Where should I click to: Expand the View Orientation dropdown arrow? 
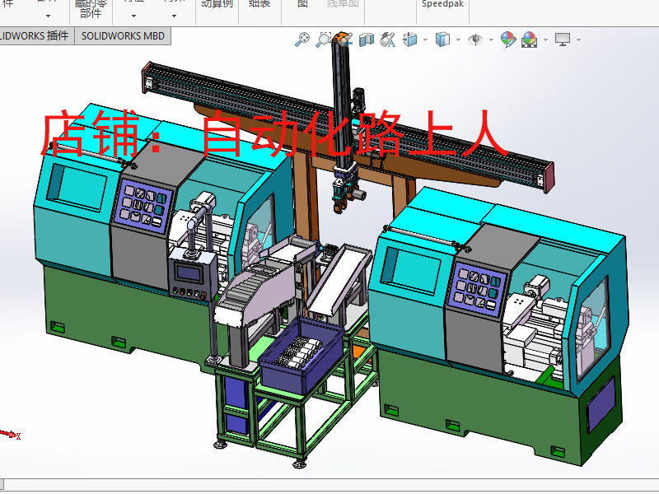(425, 40)
